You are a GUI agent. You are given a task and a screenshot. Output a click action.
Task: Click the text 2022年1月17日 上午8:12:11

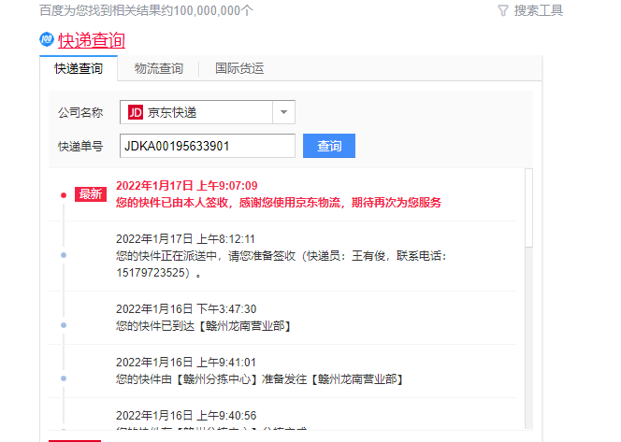pyautogui.click(x=185, y=239)
